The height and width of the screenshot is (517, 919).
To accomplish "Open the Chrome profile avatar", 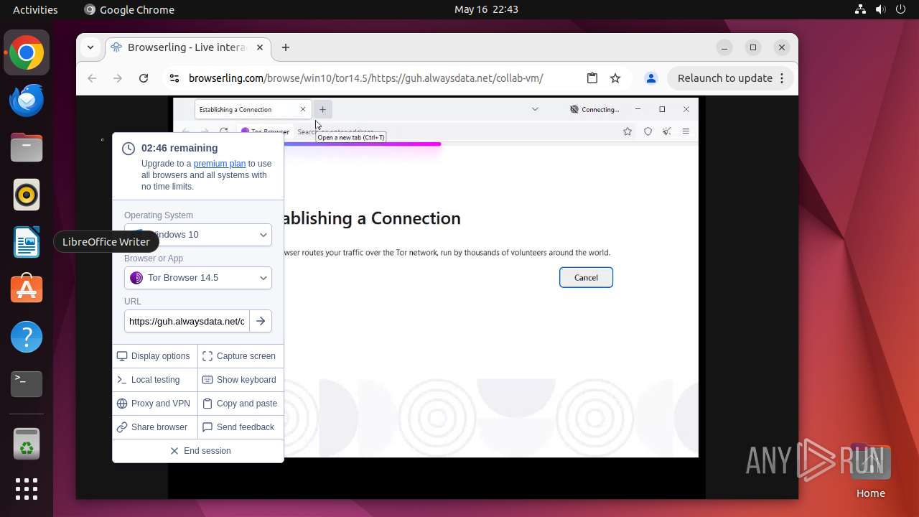I will [x=650, y=78].
